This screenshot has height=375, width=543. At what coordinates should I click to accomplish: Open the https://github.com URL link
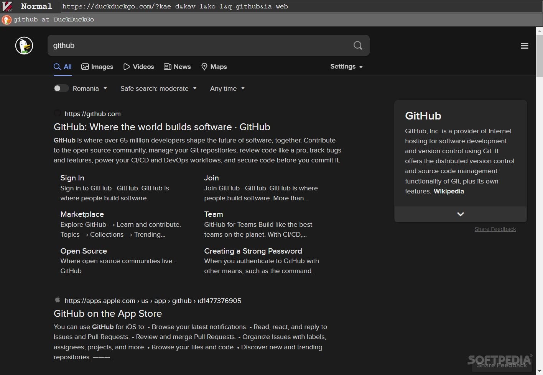pyautogui.click(x=93, y=114)
